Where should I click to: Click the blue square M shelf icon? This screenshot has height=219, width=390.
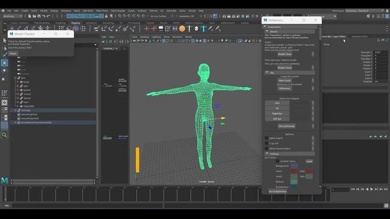[x=175, y=29]
